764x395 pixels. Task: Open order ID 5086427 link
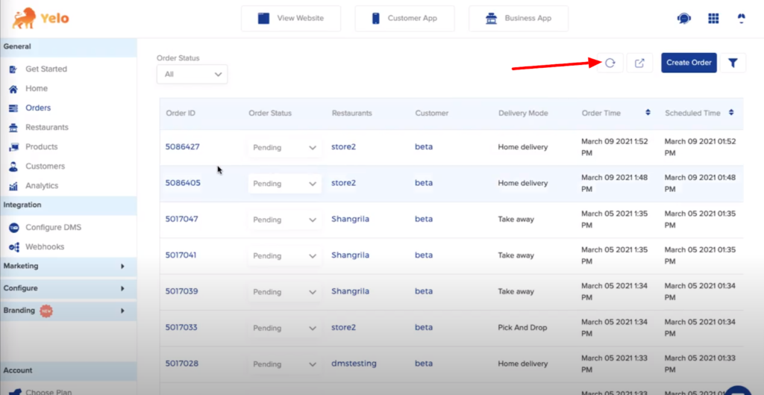coord(182,147)
